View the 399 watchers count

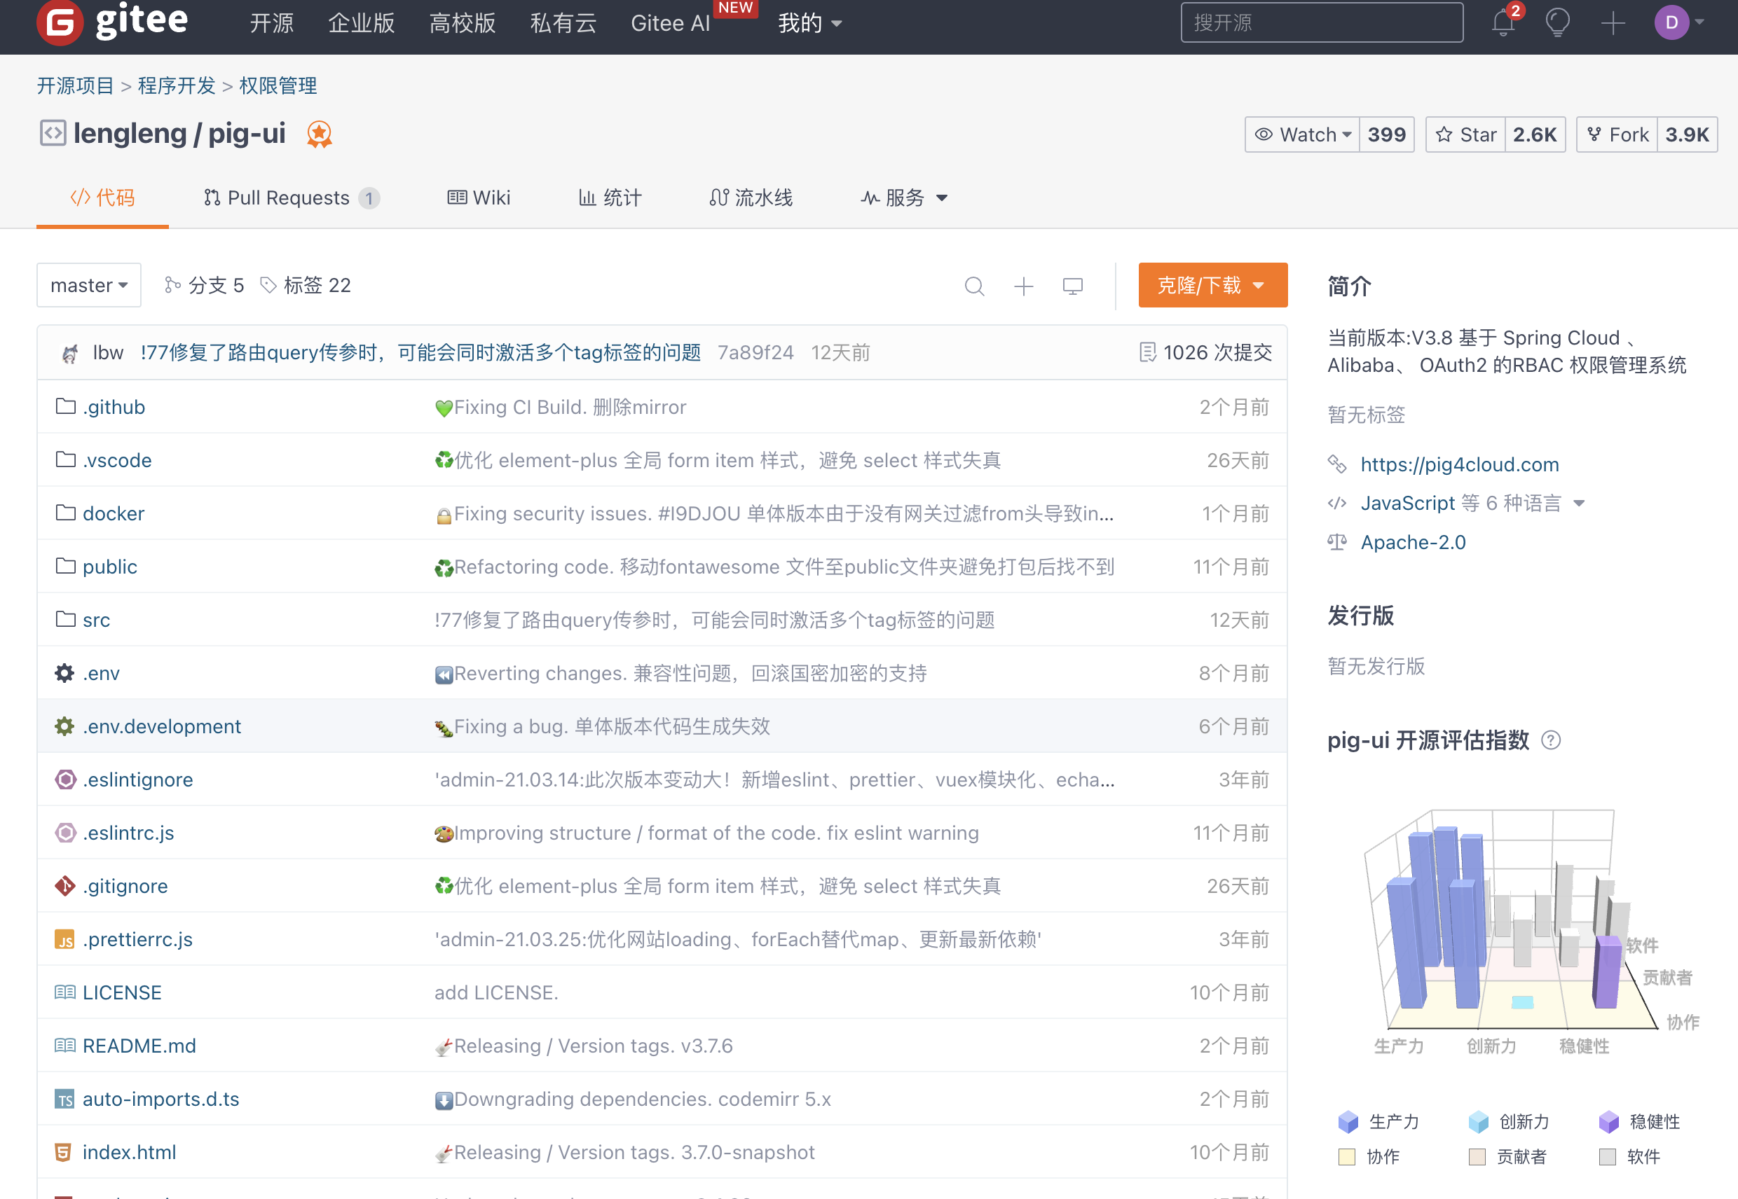1386,134
